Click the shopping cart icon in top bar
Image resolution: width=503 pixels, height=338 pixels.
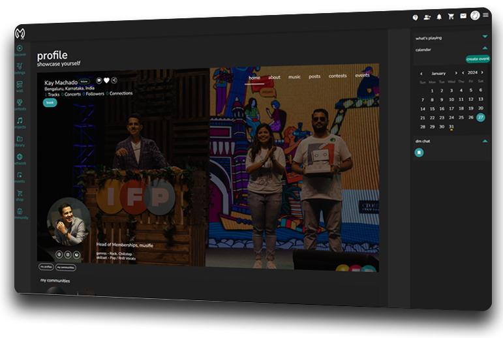tap(451, 16)
